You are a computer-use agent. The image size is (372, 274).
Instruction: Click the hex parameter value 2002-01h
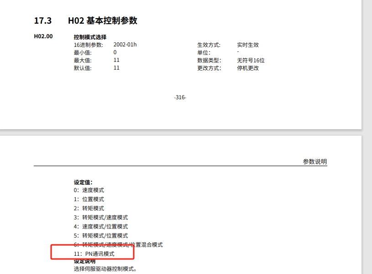(125, 45)
